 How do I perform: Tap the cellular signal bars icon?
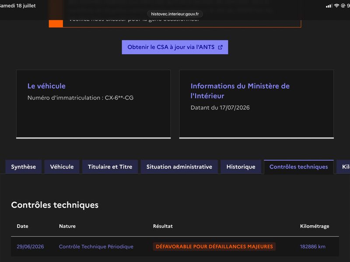(x=329, y=6)
